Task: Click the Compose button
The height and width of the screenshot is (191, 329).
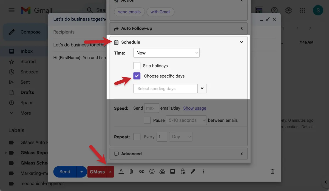Action: tap(25, 32)
